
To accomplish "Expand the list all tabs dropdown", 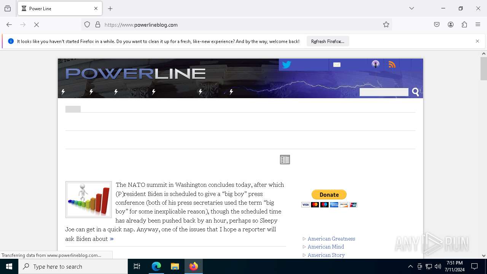I will coord(412,8).
